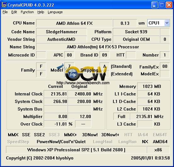
Task: Open the File menu
Action: (x=5, y=12)
